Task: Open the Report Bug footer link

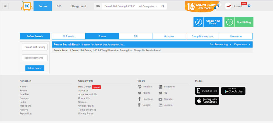Action: [x=26, y=114]
